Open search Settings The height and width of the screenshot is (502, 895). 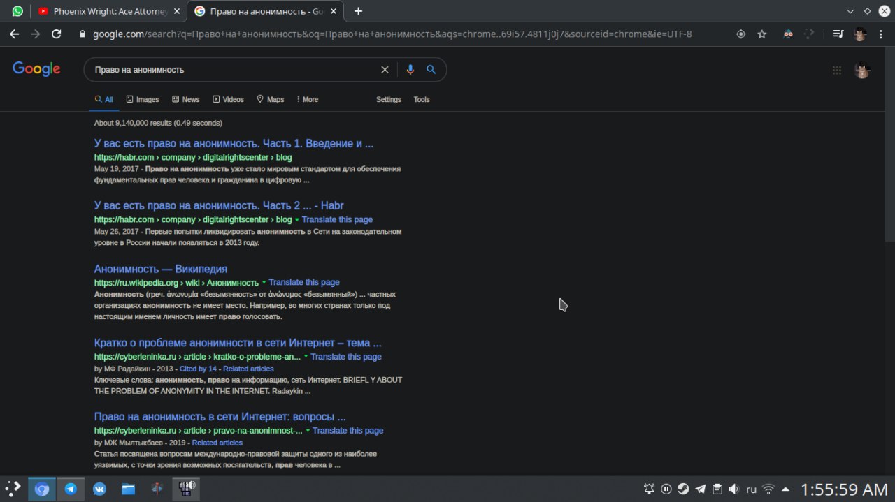389,99
